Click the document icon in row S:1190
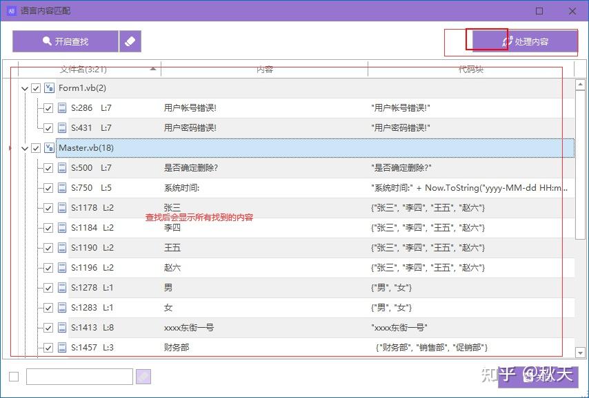Screen dimensions: 589x398 click(62, 248)
